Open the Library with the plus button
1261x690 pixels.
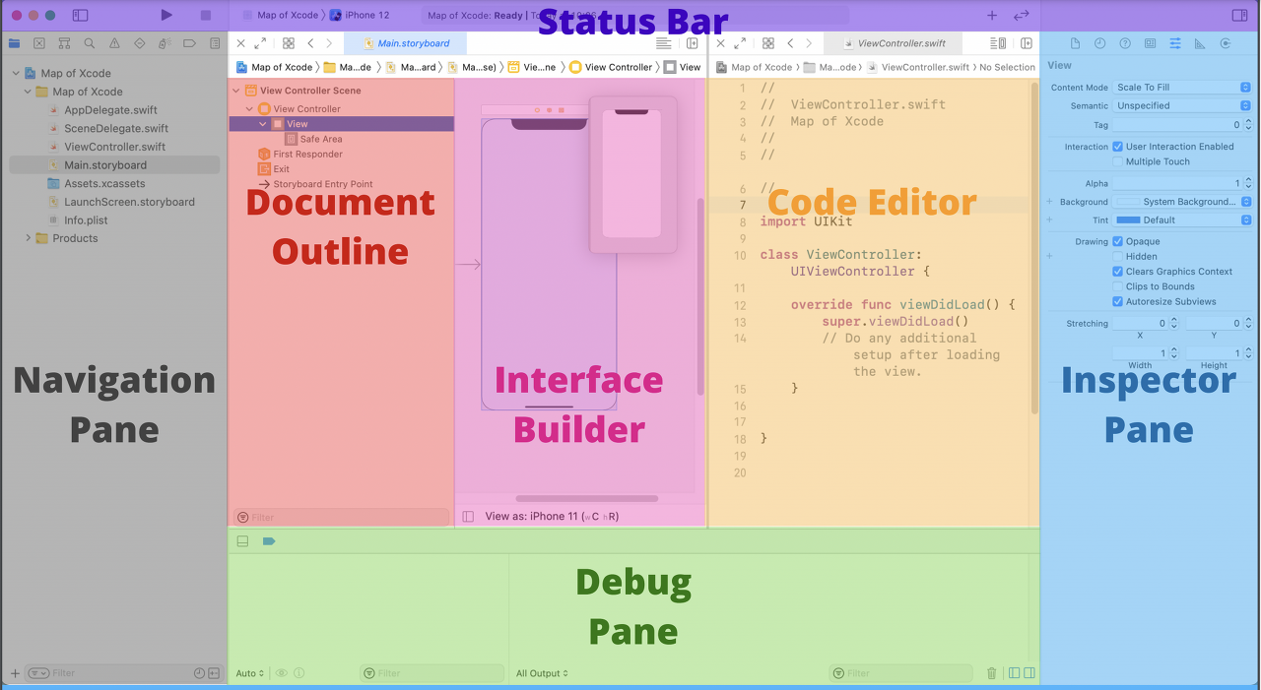(992, 15)
